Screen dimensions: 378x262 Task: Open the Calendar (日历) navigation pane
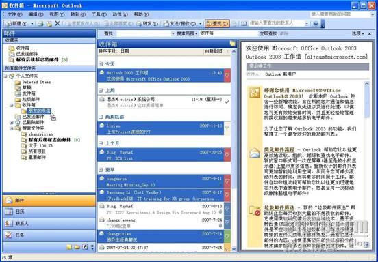(x=49, y=212)
